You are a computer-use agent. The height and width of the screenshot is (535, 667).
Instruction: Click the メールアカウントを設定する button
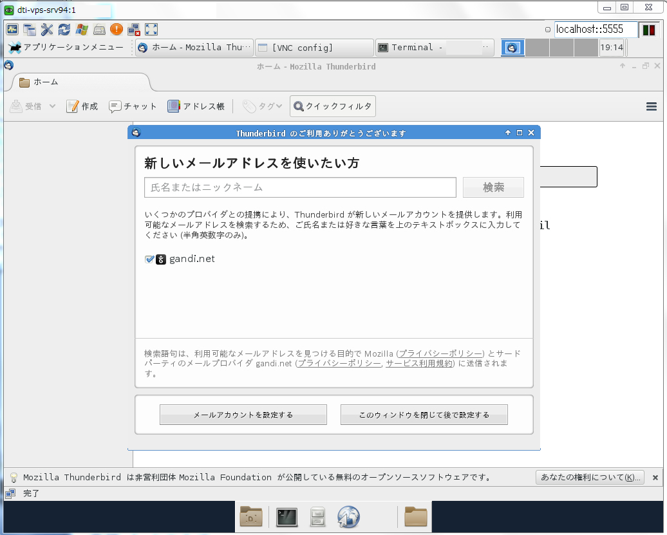pyautogui.click(x=243, y=415)
